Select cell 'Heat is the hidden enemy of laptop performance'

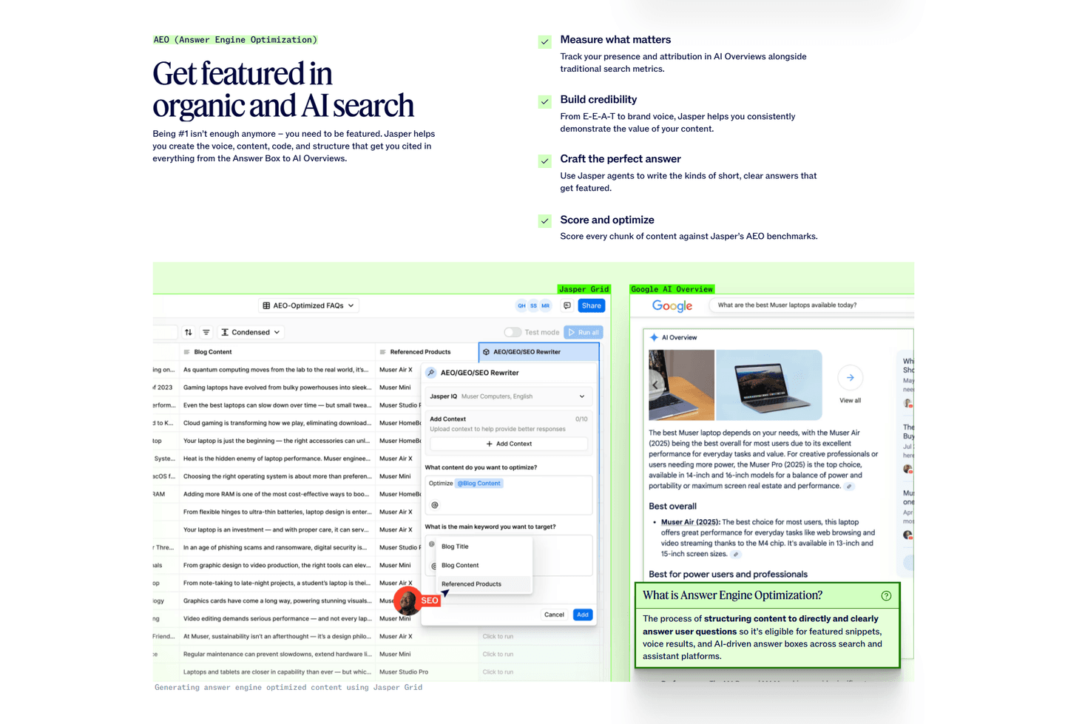pos(277,459)
